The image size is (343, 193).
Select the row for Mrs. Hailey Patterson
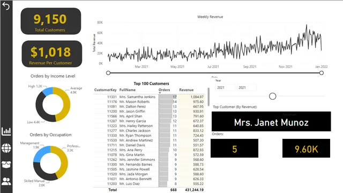(x=149, y=126)
